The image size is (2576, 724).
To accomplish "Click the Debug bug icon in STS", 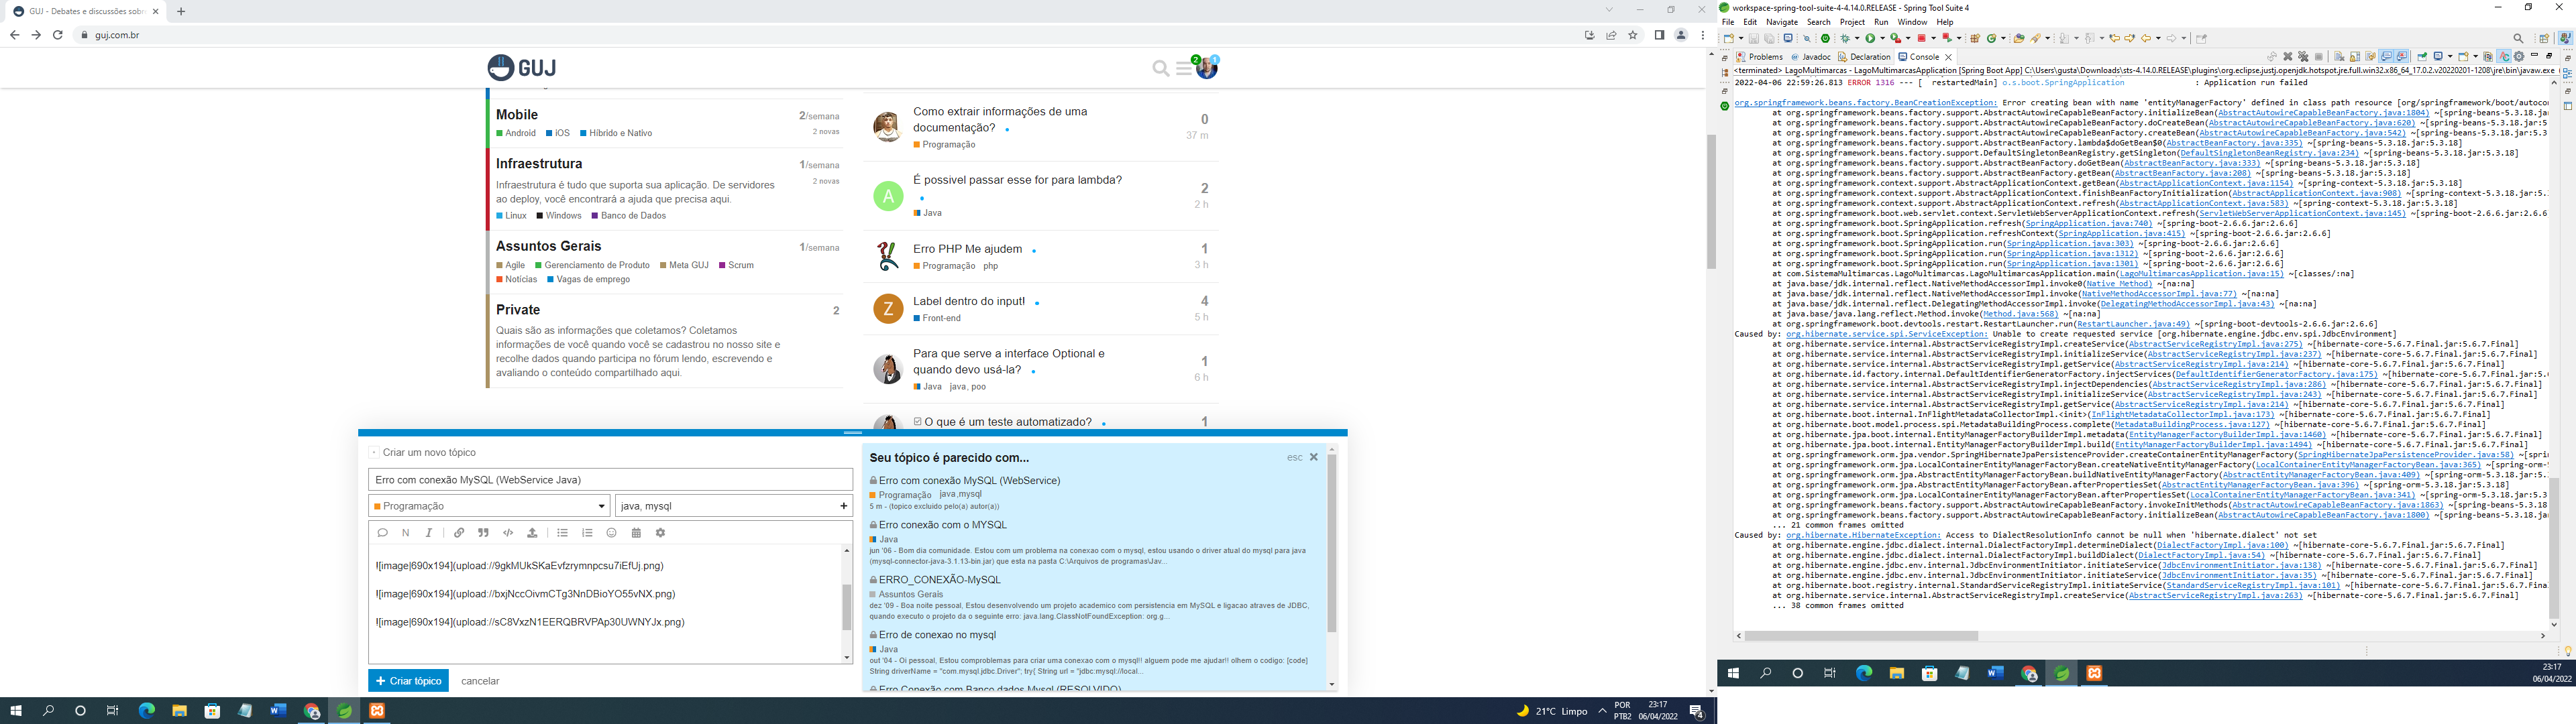I will (1846, 38).
